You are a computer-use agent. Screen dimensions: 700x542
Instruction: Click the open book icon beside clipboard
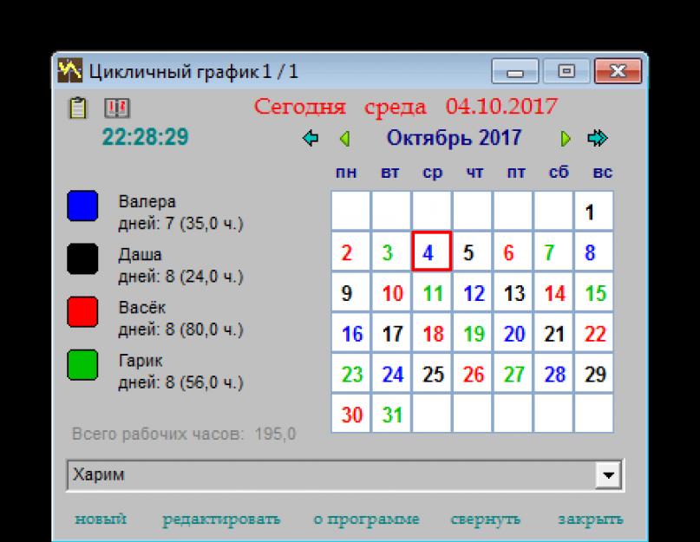(x=114, y=108)
